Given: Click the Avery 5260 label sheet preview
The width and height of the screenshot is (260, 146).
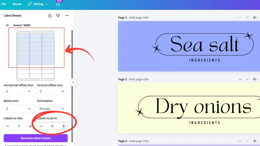Looking at the screenshot, I should tap(36, 56).
